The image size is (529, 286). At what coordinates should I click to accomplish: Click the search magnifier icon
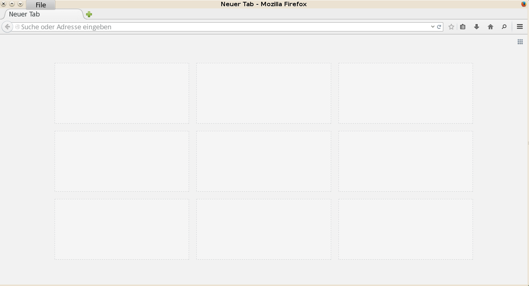(x=504, y=26)
